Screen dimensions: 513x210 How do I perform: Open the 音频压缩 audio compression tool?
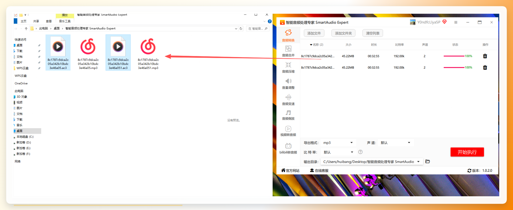pos(288,67)
